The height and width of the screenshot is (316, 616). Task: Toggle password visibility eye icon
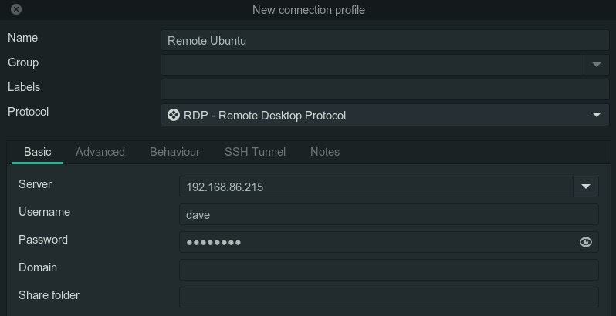586,242
